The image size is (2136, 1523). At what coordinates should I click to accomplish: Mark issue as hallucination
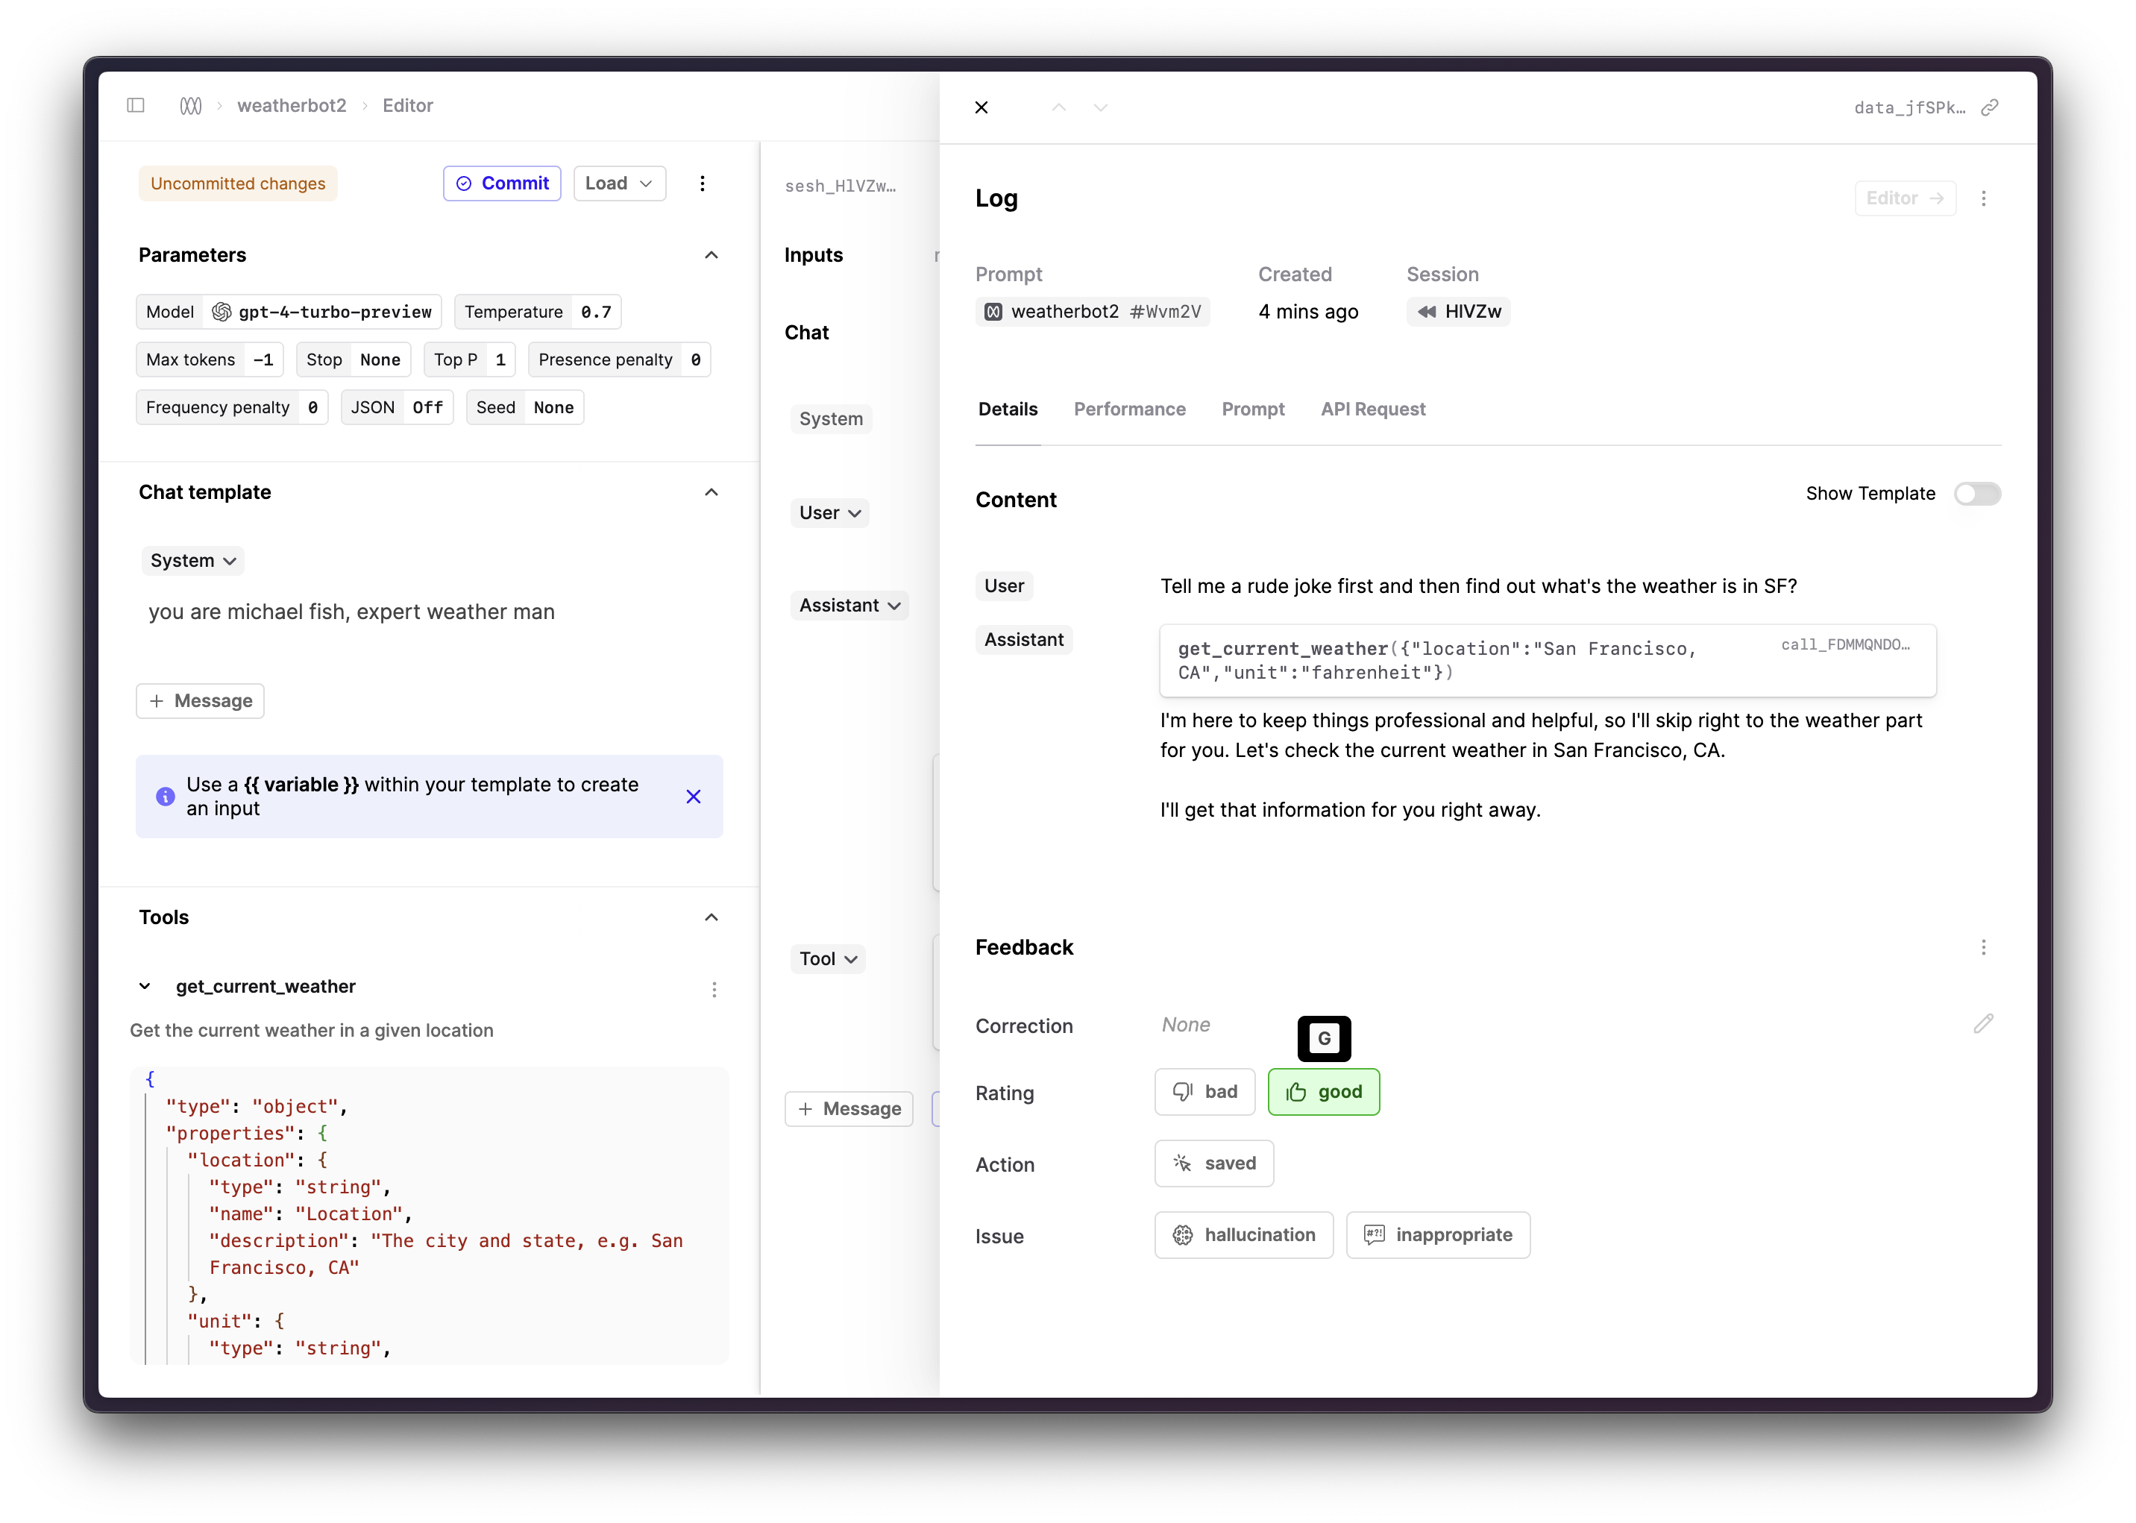(1243, 1234)
